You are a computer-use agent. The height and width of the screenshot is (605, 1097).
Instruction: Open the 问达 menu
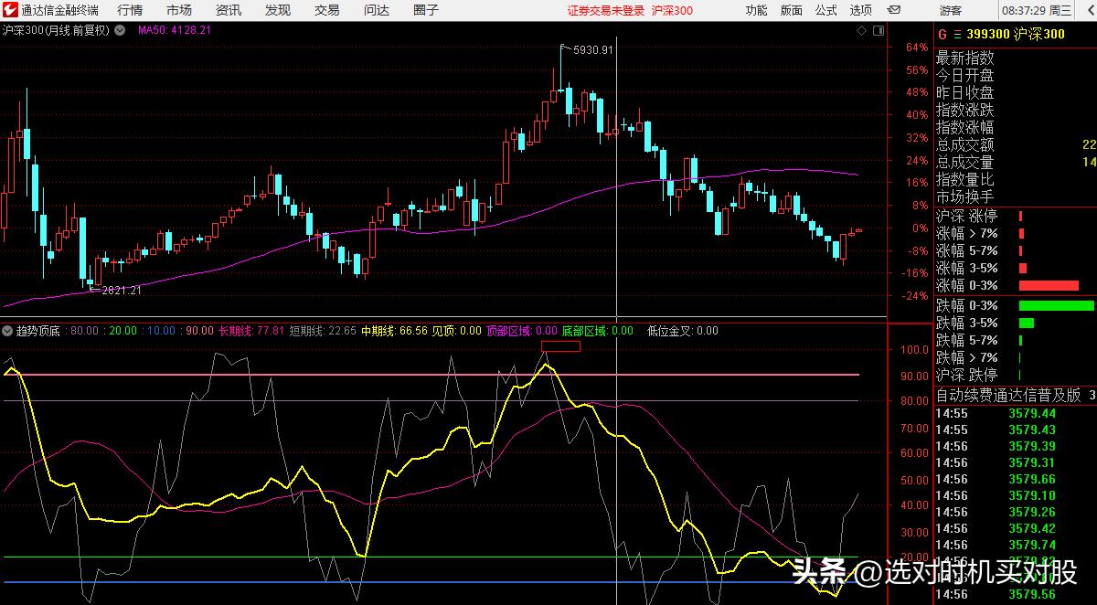coord(377,10)
